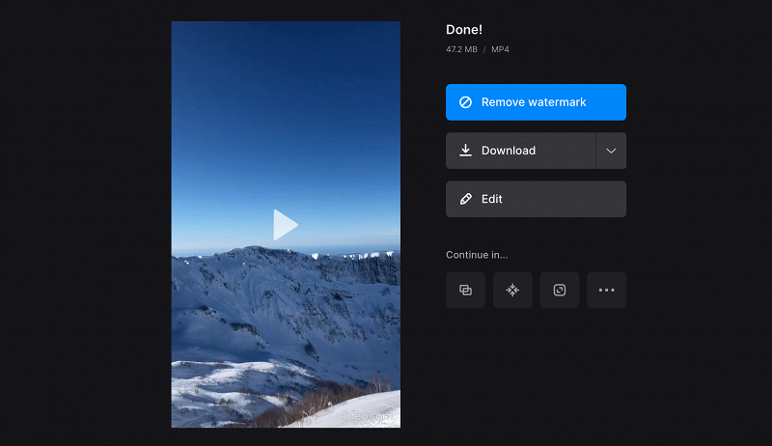Play the mountain video preview
This screenshot has width=772, height=446.
point(286,225)
